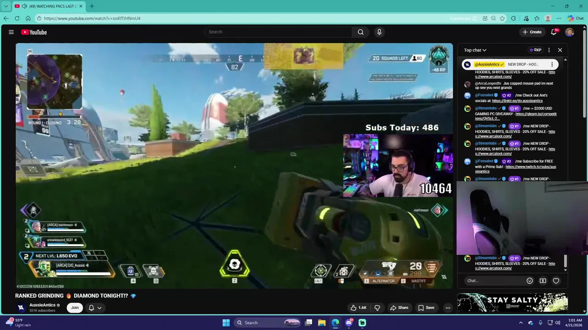This screenshot has height=330, width=588.
Task: Show hidden system tray icons
Action: (x=521, y=323)
